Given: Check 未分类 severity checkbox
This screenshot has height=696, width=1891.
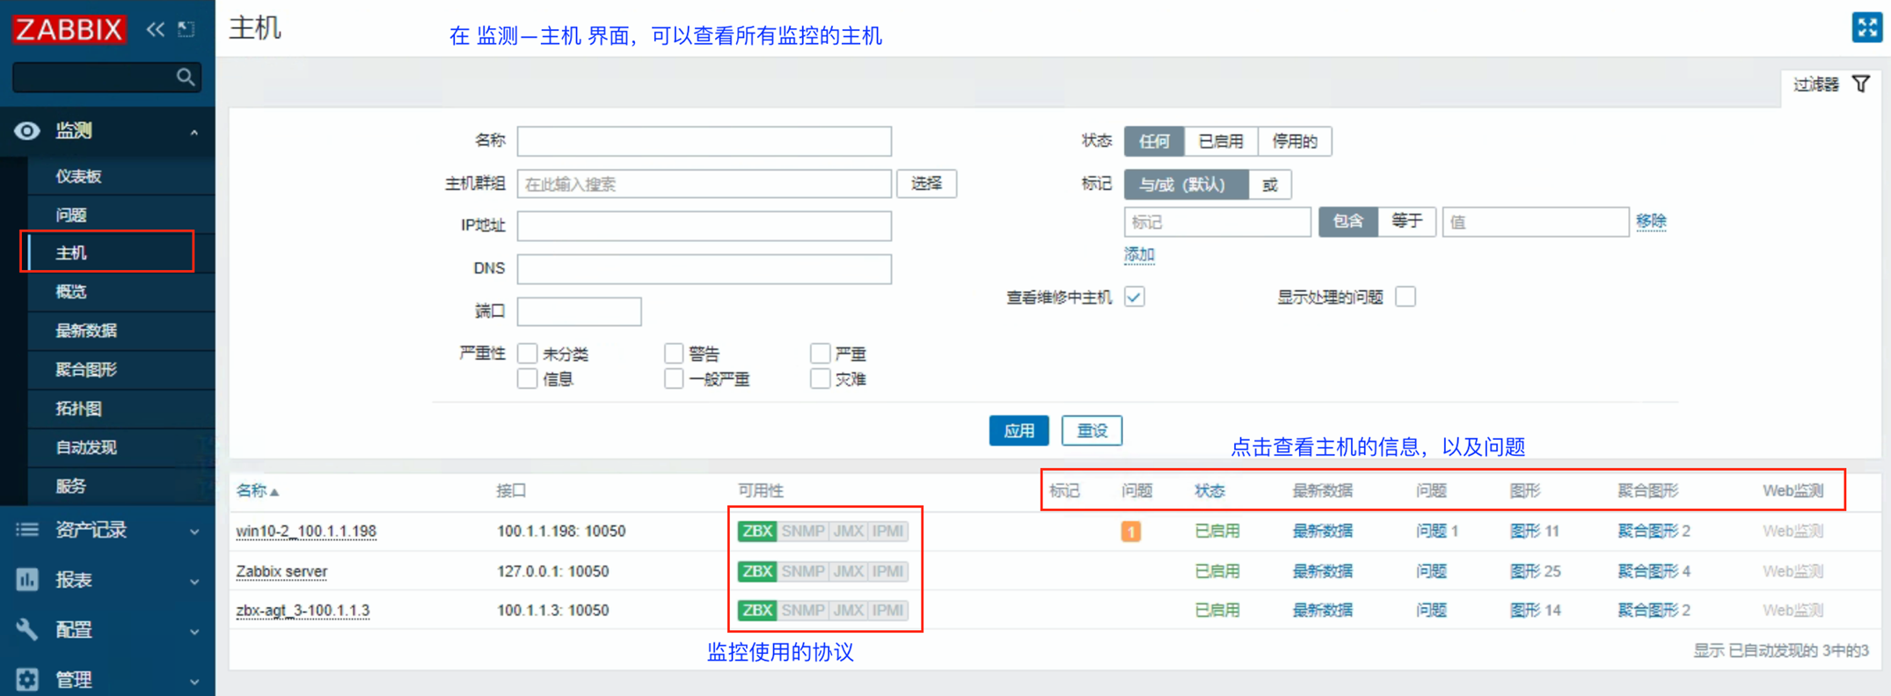Looking at the screenshot, I should [528, 354].
